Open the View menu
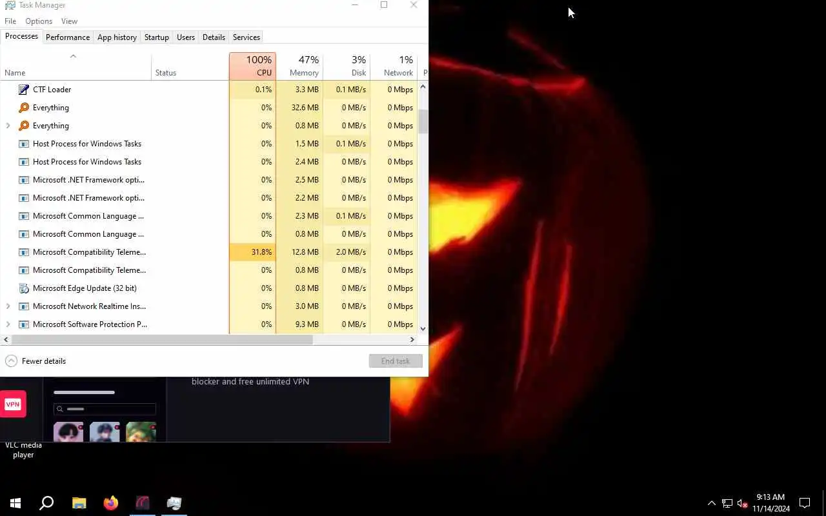Image resolution: width=826 pixels, height=516 pixels. (69, 21)
